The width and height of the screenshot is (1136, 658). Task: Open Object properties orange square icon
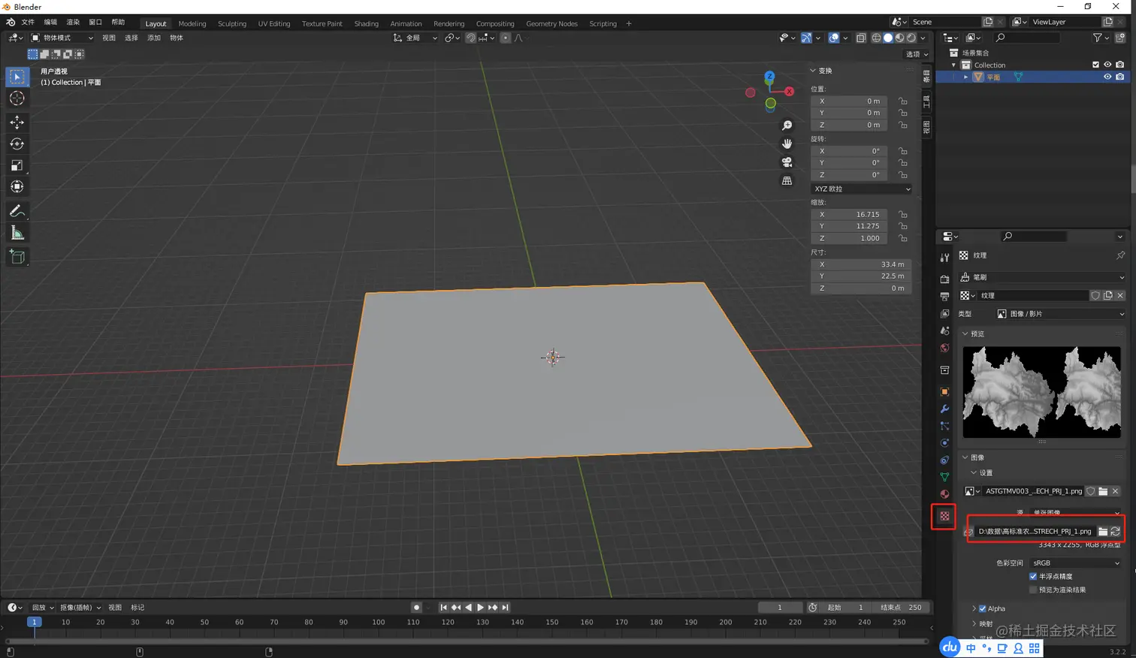[944, 391]
